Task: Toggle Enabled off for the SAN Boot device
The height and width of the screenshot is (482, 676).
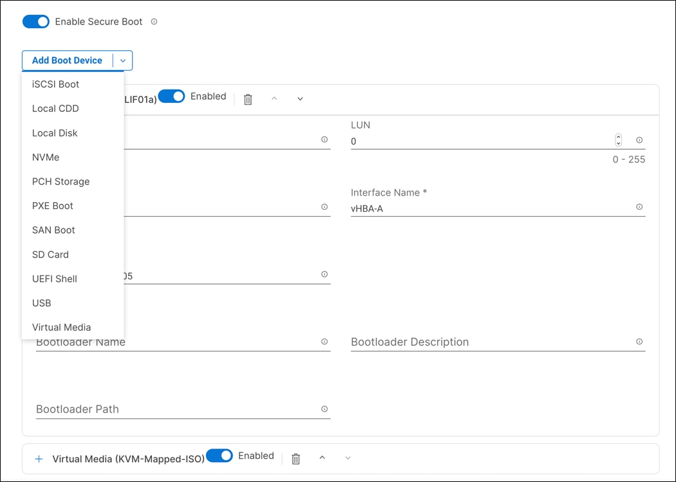Action: tap(173, 95)
